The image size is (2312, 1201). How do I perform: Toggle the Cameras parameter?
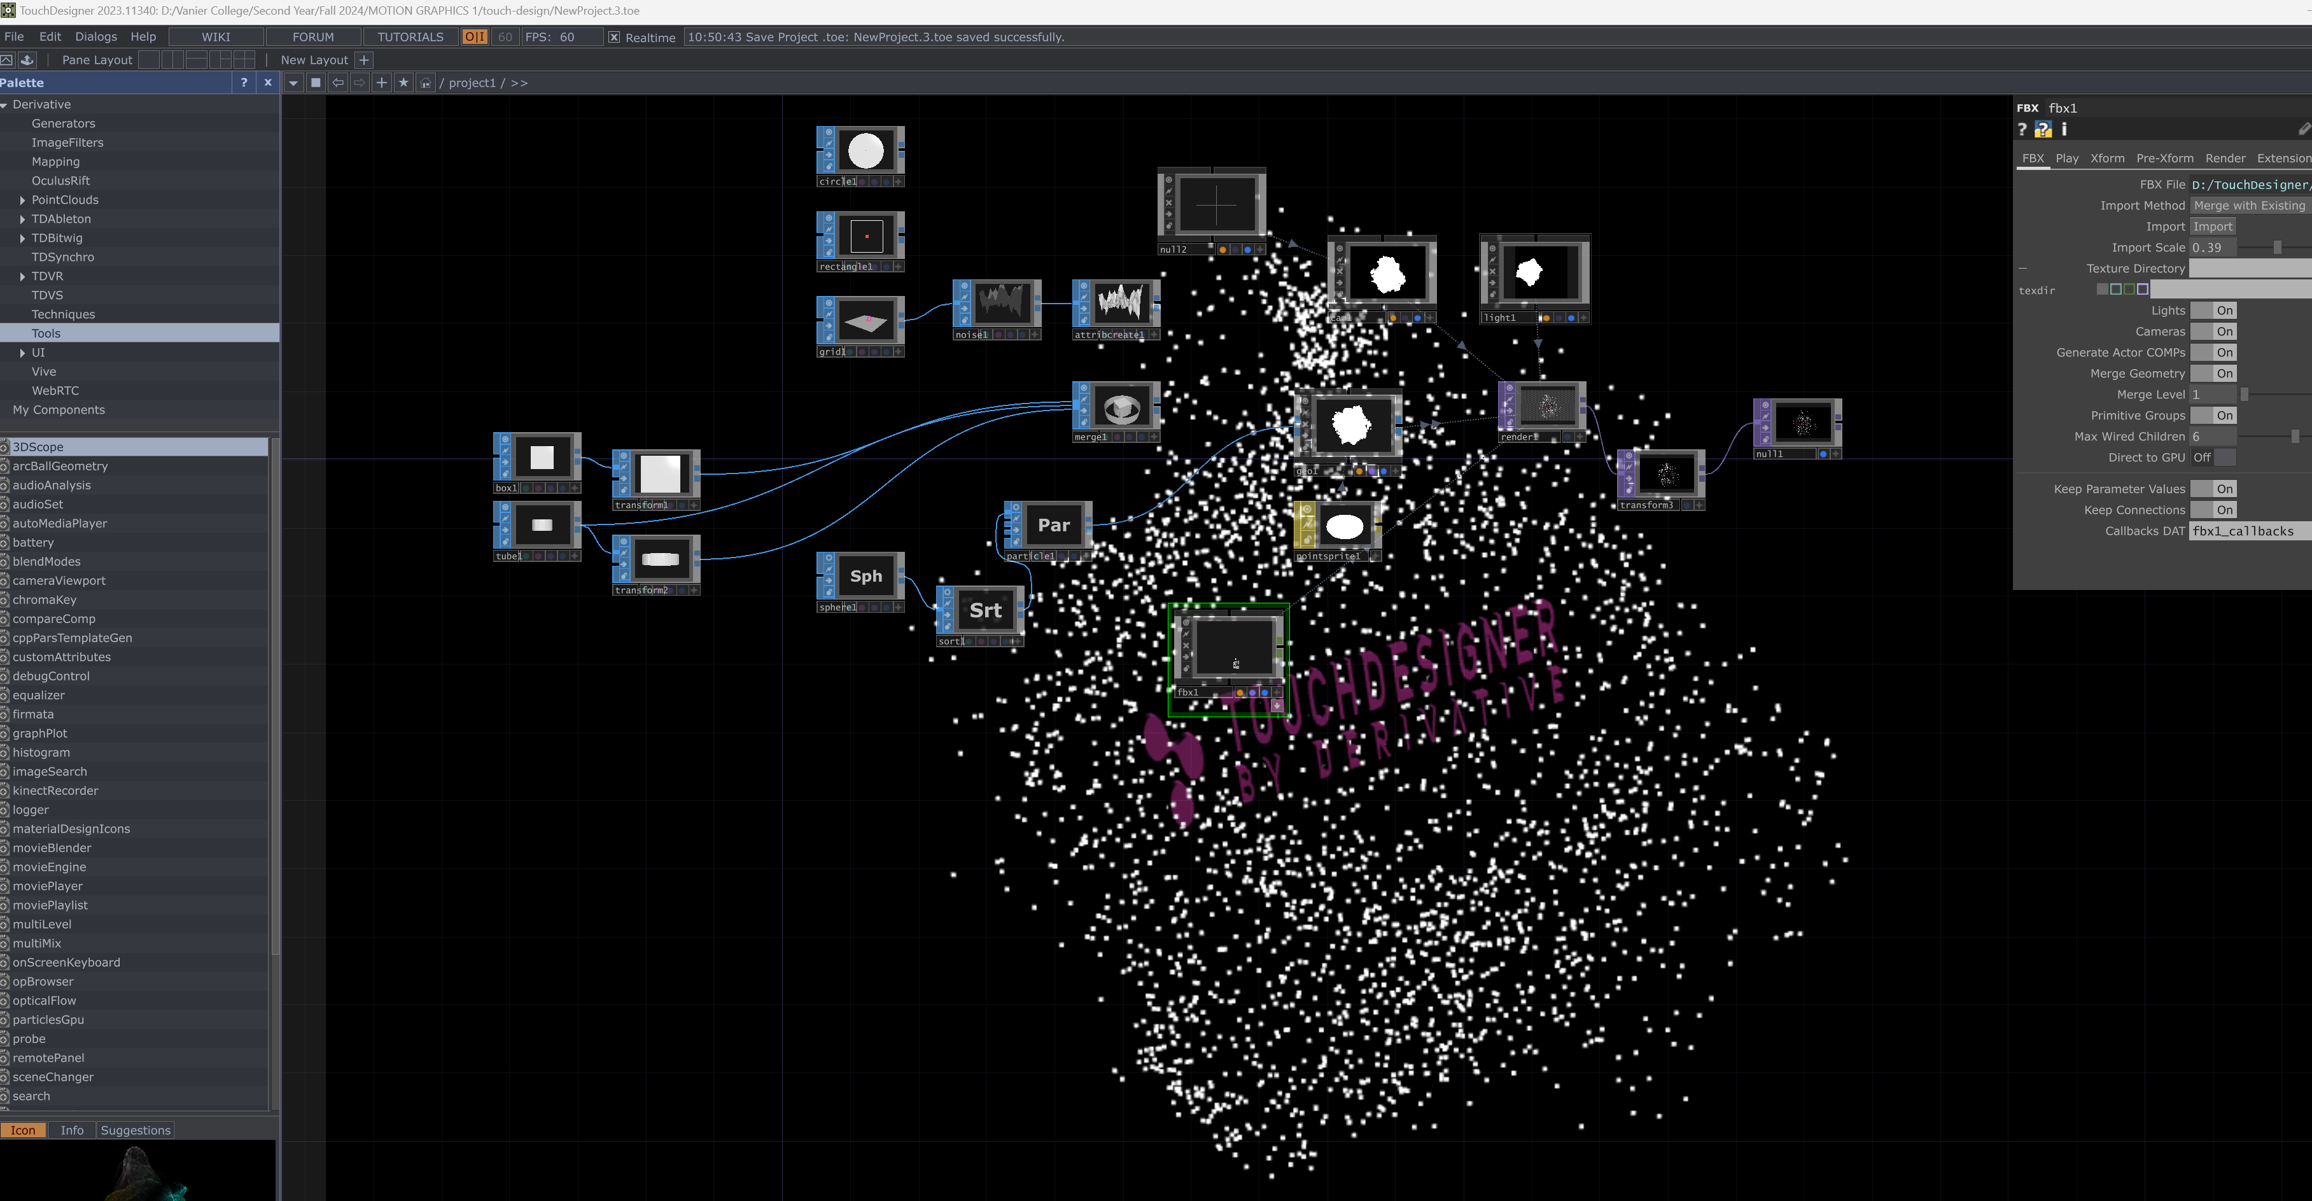pos(2213,332)
